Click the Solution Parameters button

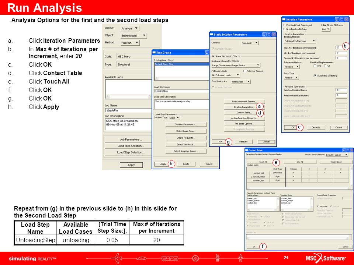(186, 124)
